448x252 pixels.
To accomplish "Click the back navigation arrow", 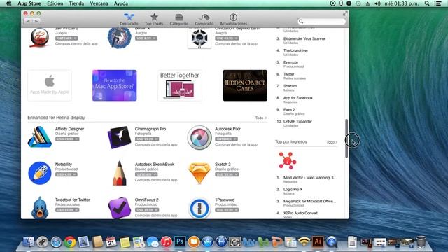I will pyautogui.click(x=28, y=21).
